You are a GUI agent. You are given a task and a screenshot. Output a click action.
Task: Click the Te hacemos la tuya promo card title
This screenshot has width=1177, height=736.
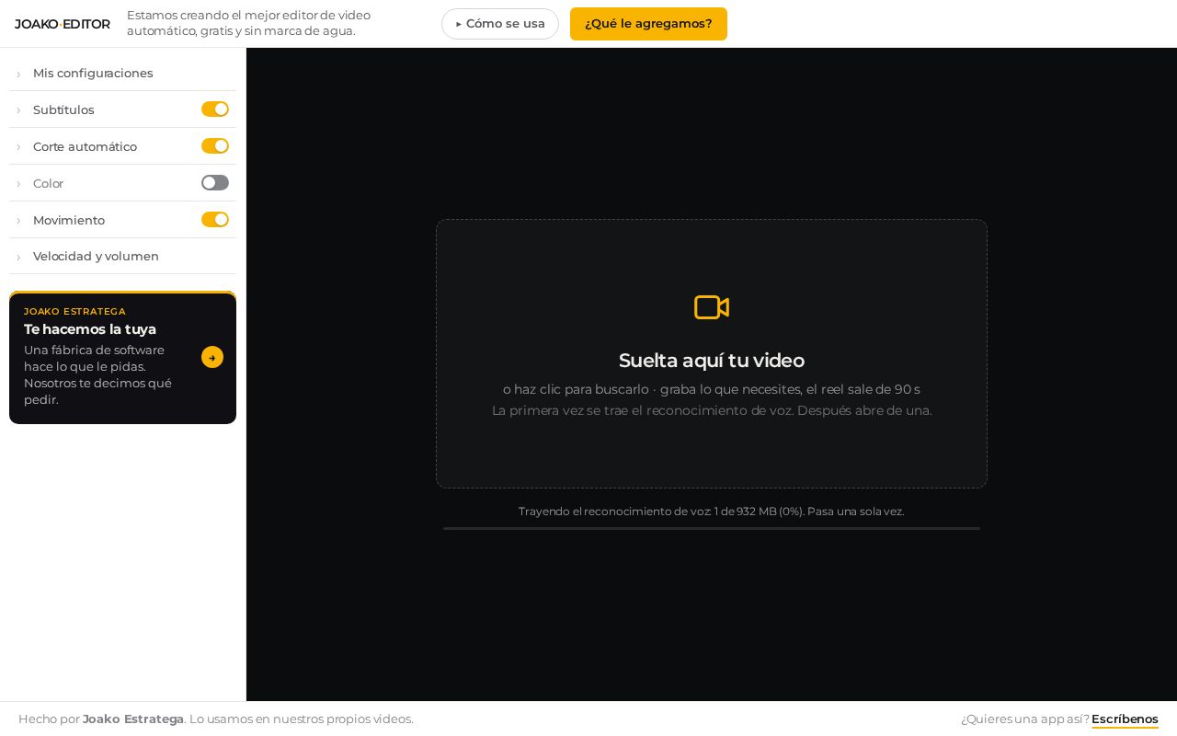(x=90, y=329)
